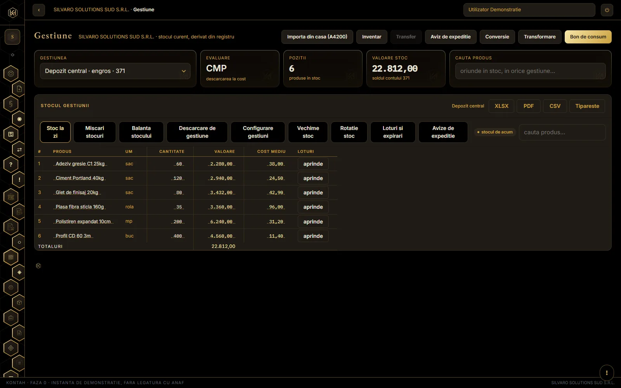Click the question mark hexagon icon
This screenshot has width=621, height=388.
point(11,165)
